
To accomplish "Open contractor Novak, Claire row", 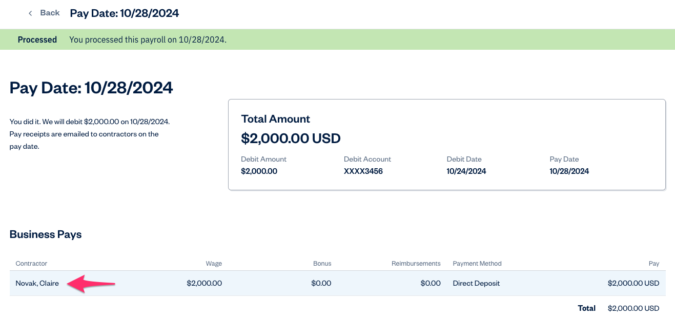I will pos(37,283).
